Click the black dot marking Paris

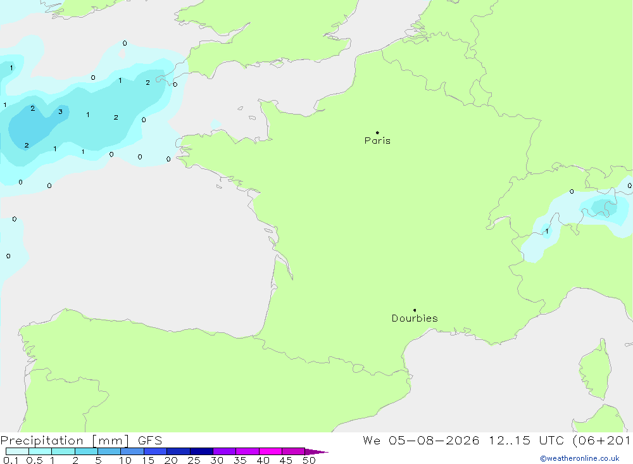377,132
